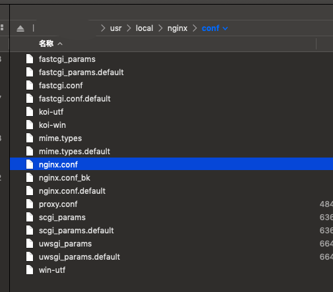Select the mime.types.default file icon
The image size is (333, 292).
pyautogui.click(x=30, y=152)
